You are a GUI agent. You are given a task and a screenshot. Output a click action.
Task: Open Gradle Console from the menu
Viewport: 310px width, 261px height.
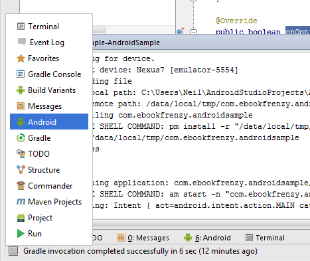coord(49,74)
